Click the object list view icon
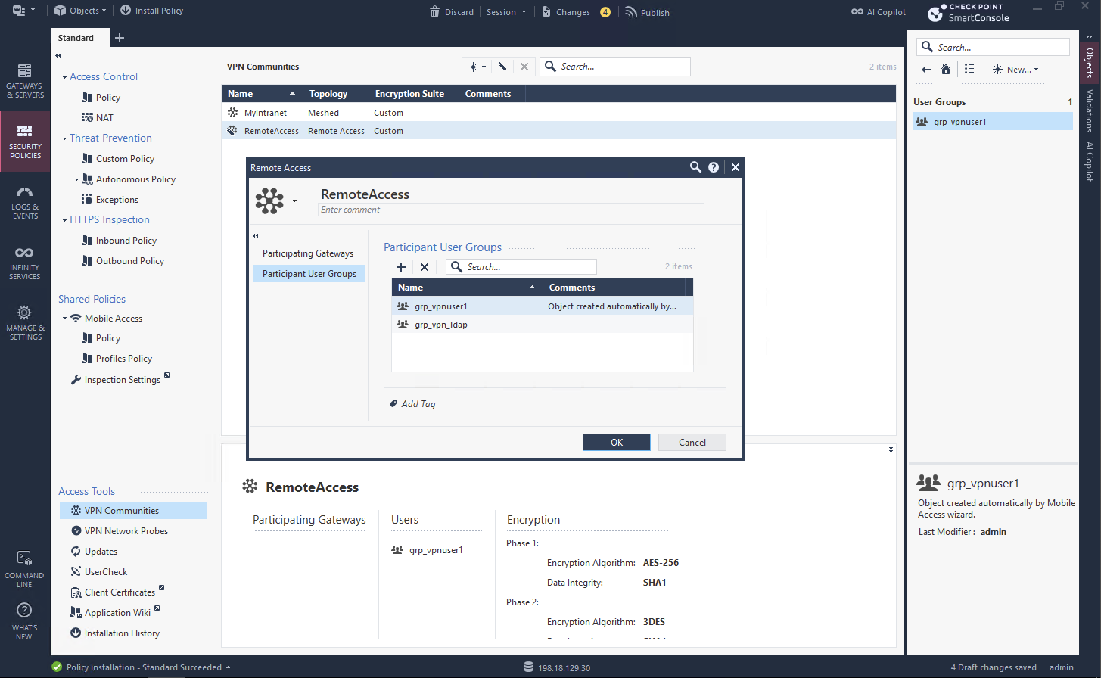Viewport: 1101px width, 678px height. point(969,70)
